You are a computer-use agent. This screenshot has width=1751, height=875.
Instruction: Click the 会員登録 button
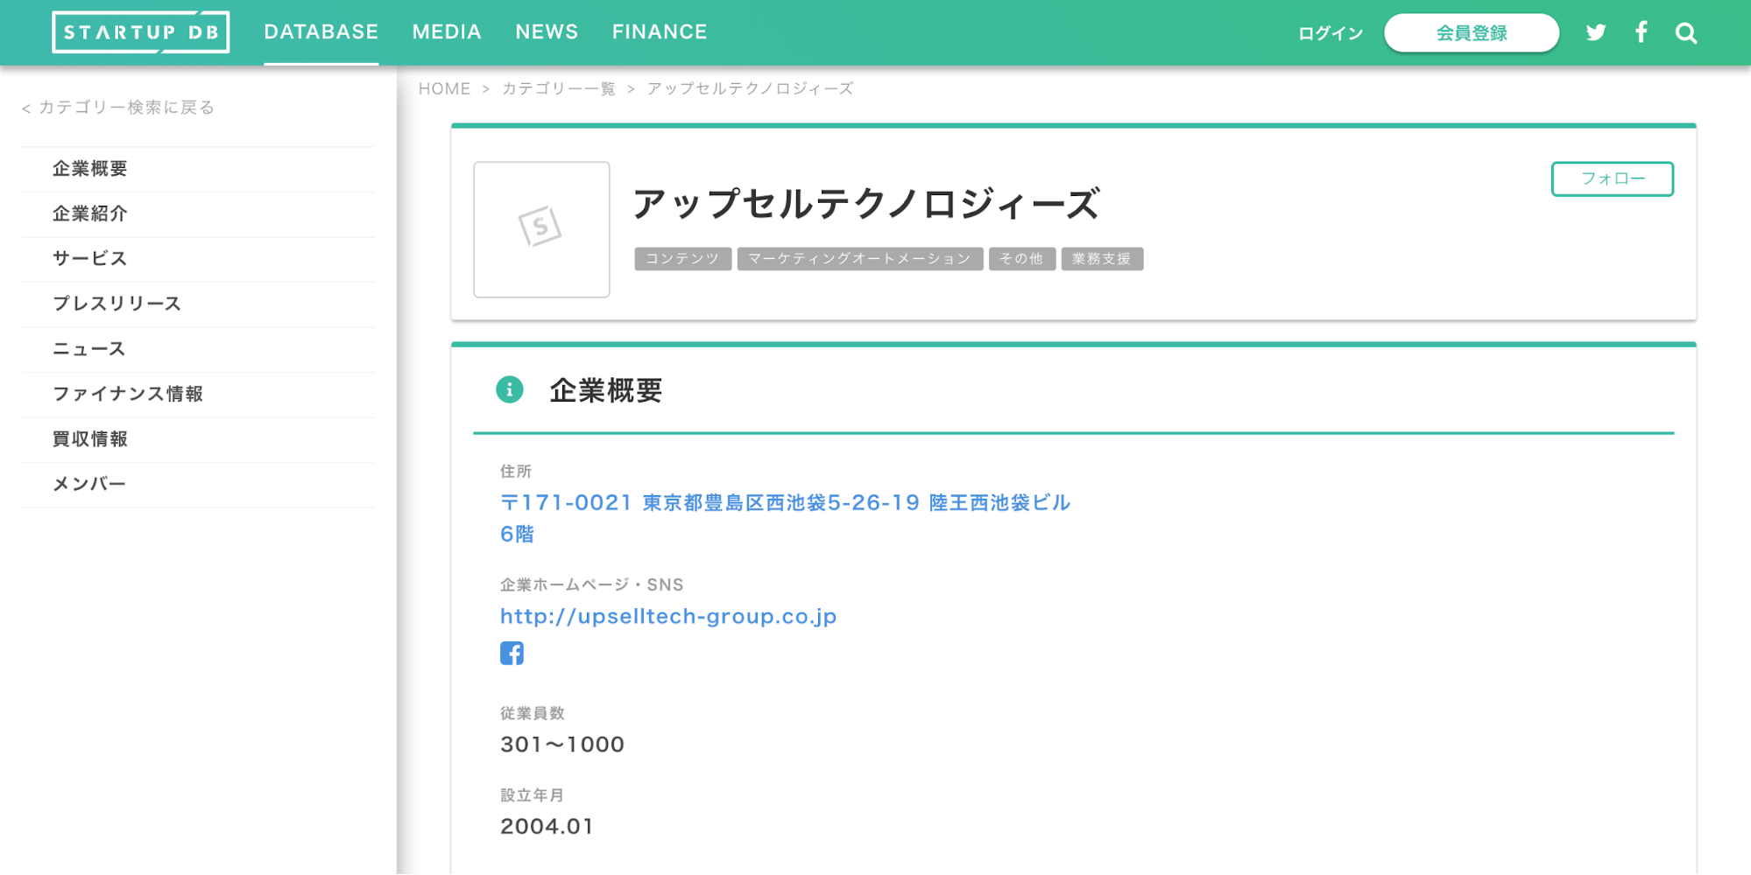click(1472, 33)
